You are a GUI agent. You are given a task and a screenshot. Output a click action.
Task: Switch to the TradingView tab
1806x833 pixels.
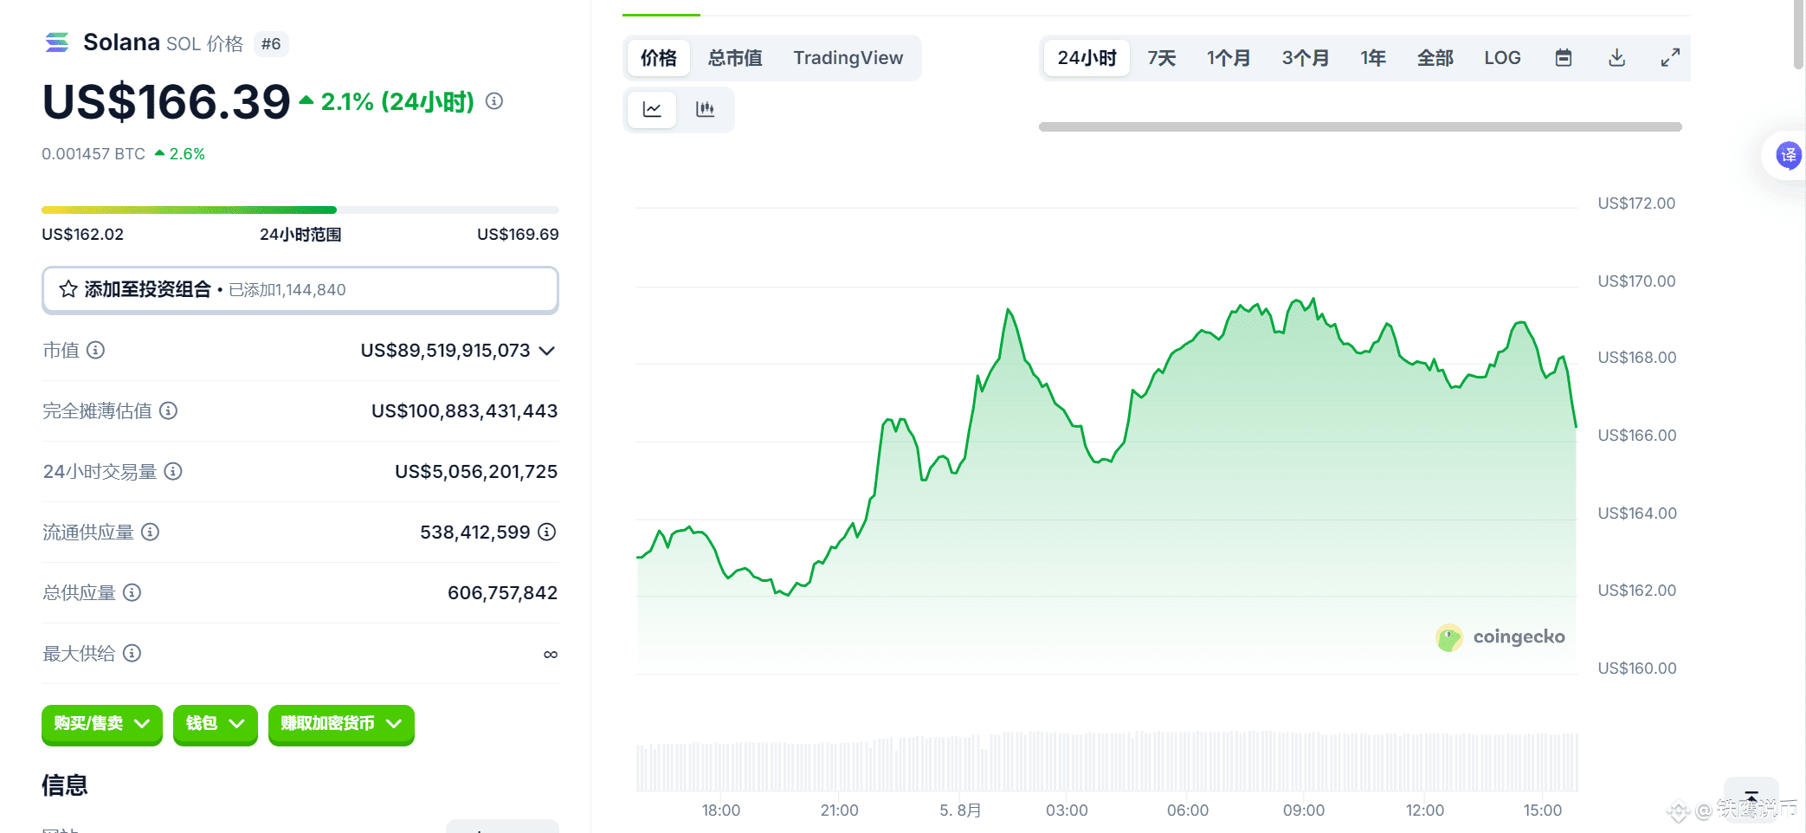[x=848, y=58]
